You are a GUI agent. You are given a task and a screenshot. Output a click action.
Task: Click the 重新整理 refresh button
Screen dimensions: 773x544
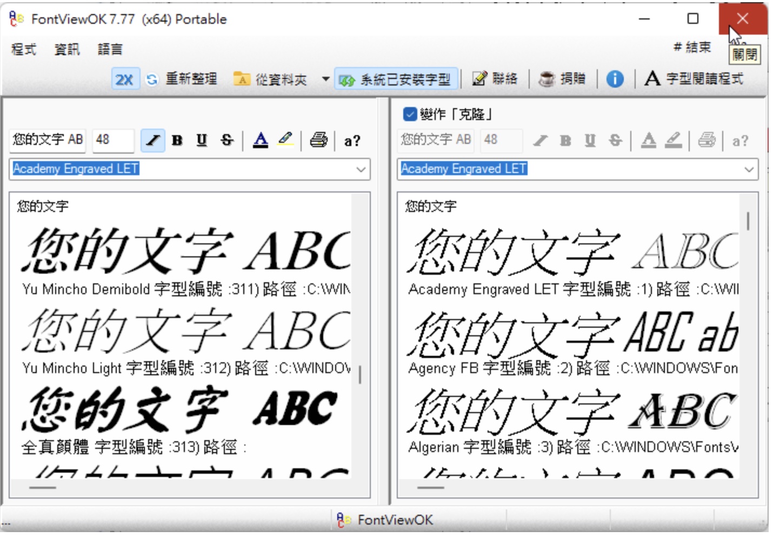(182, 79)
